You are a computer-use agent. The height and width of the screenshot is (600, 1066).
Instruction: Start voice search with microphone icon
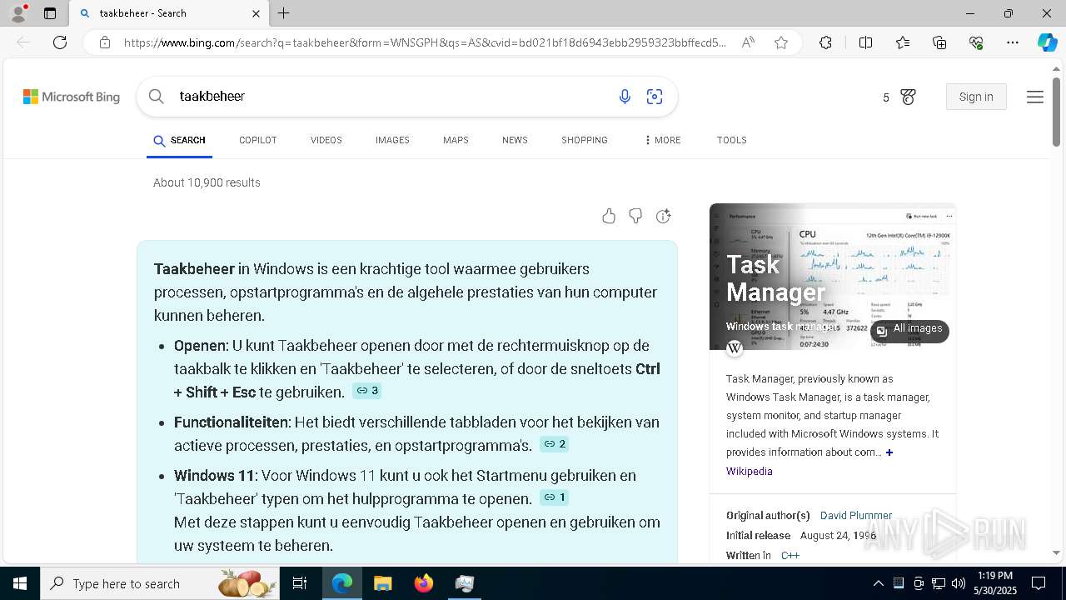point(625,97)
